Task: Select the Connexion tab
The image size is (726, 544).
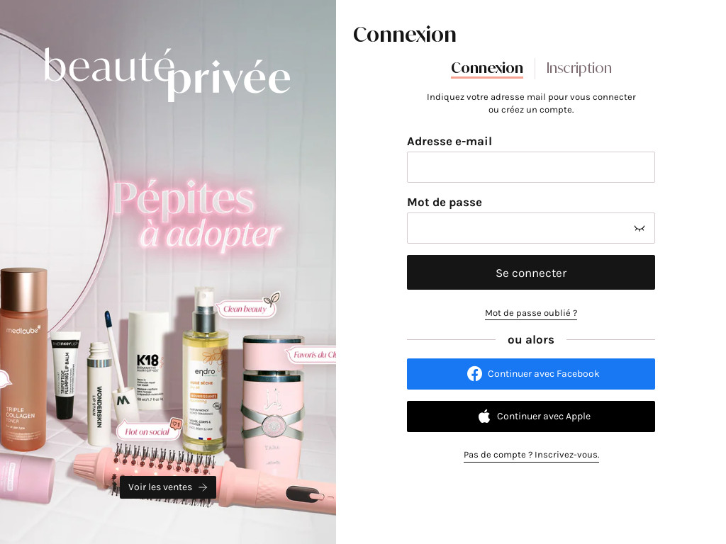Action: [x=487, y=68]
